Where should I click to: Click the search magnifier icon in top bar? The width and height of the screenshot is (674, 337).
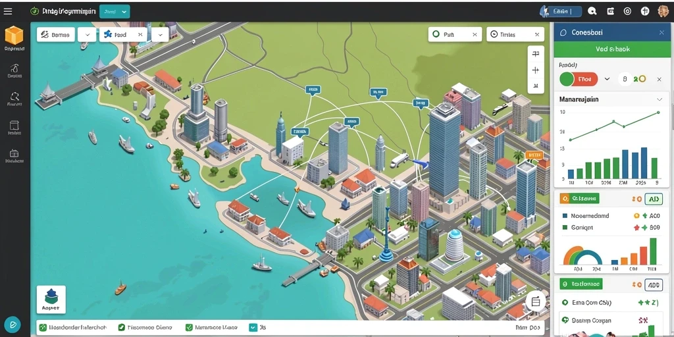(x=592, y=12)
